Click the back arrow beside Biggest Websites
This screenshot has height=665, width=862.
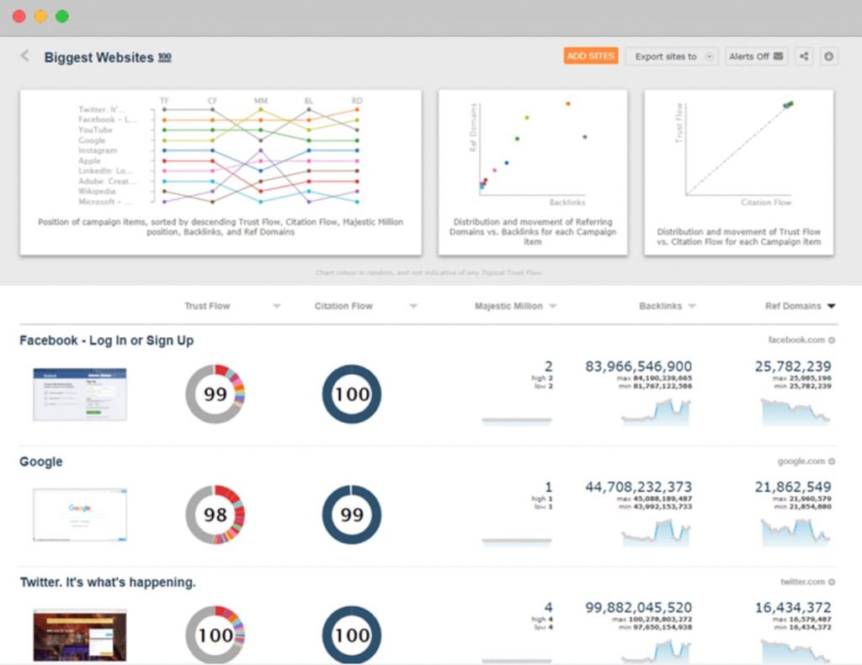click(24, 56)
